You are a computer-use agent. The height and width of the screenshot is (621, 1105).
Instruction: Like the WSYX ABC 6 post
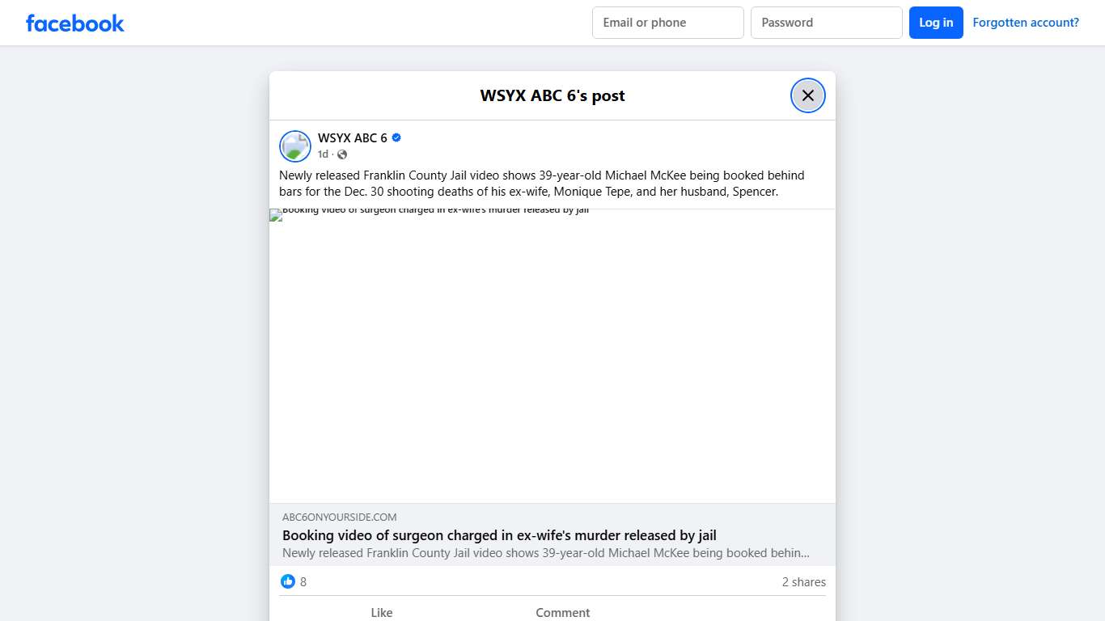pyautogui.click(x=382, y=612)
